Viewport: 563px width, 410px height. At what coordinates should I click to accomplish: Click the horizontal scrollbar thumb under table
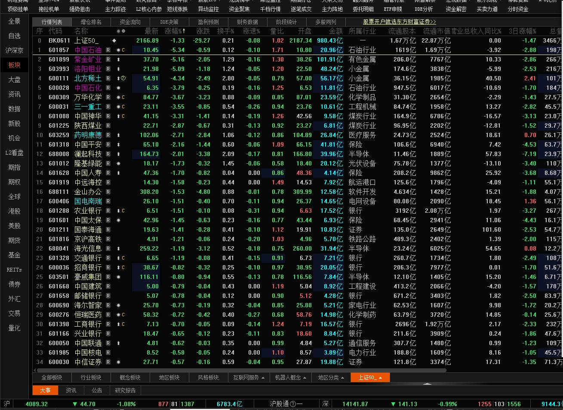[242, 370]
